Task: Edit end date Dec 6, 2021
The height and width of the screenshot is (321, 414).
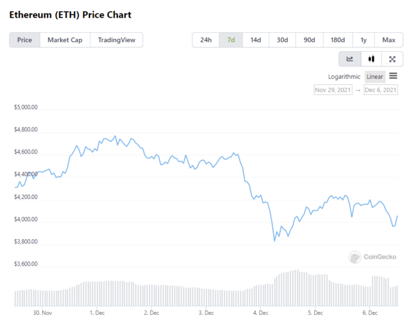Action: [381, 90]
